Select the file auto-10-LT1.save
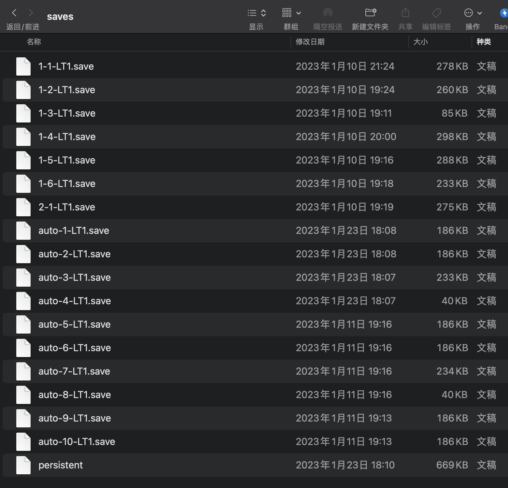 click(77, 442)
